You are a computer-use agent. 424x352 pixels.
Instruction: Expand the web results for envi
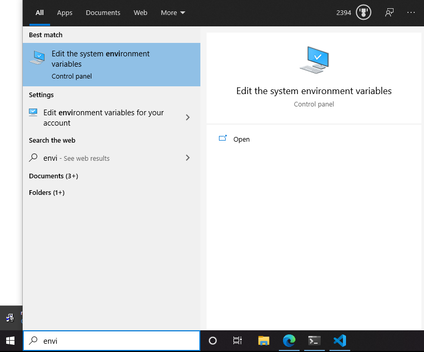point(187,158)
